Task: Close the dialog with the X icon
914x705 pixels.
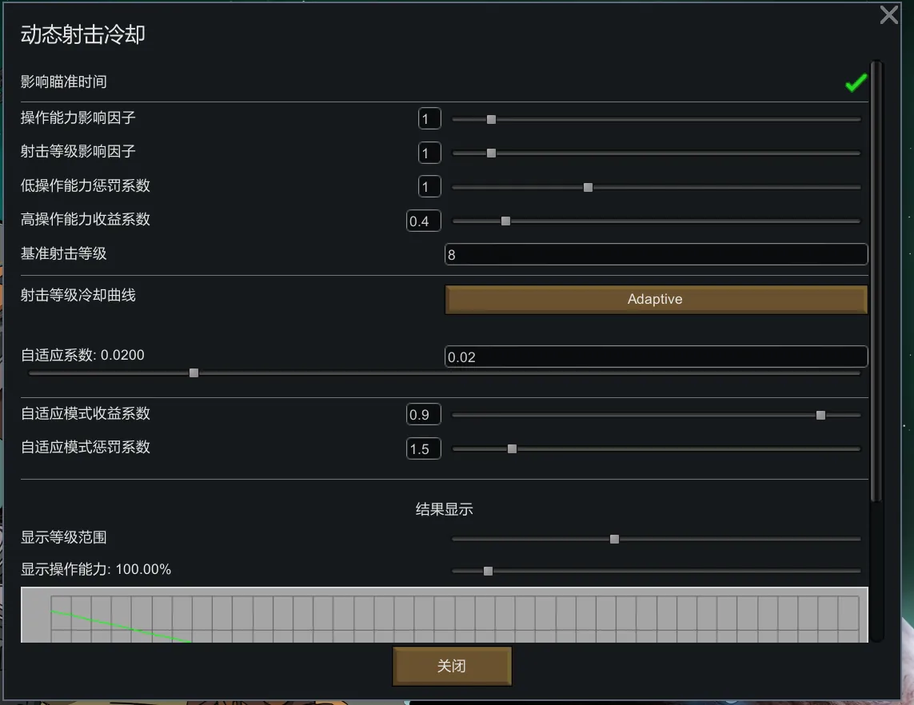Action: coord(888,15)
